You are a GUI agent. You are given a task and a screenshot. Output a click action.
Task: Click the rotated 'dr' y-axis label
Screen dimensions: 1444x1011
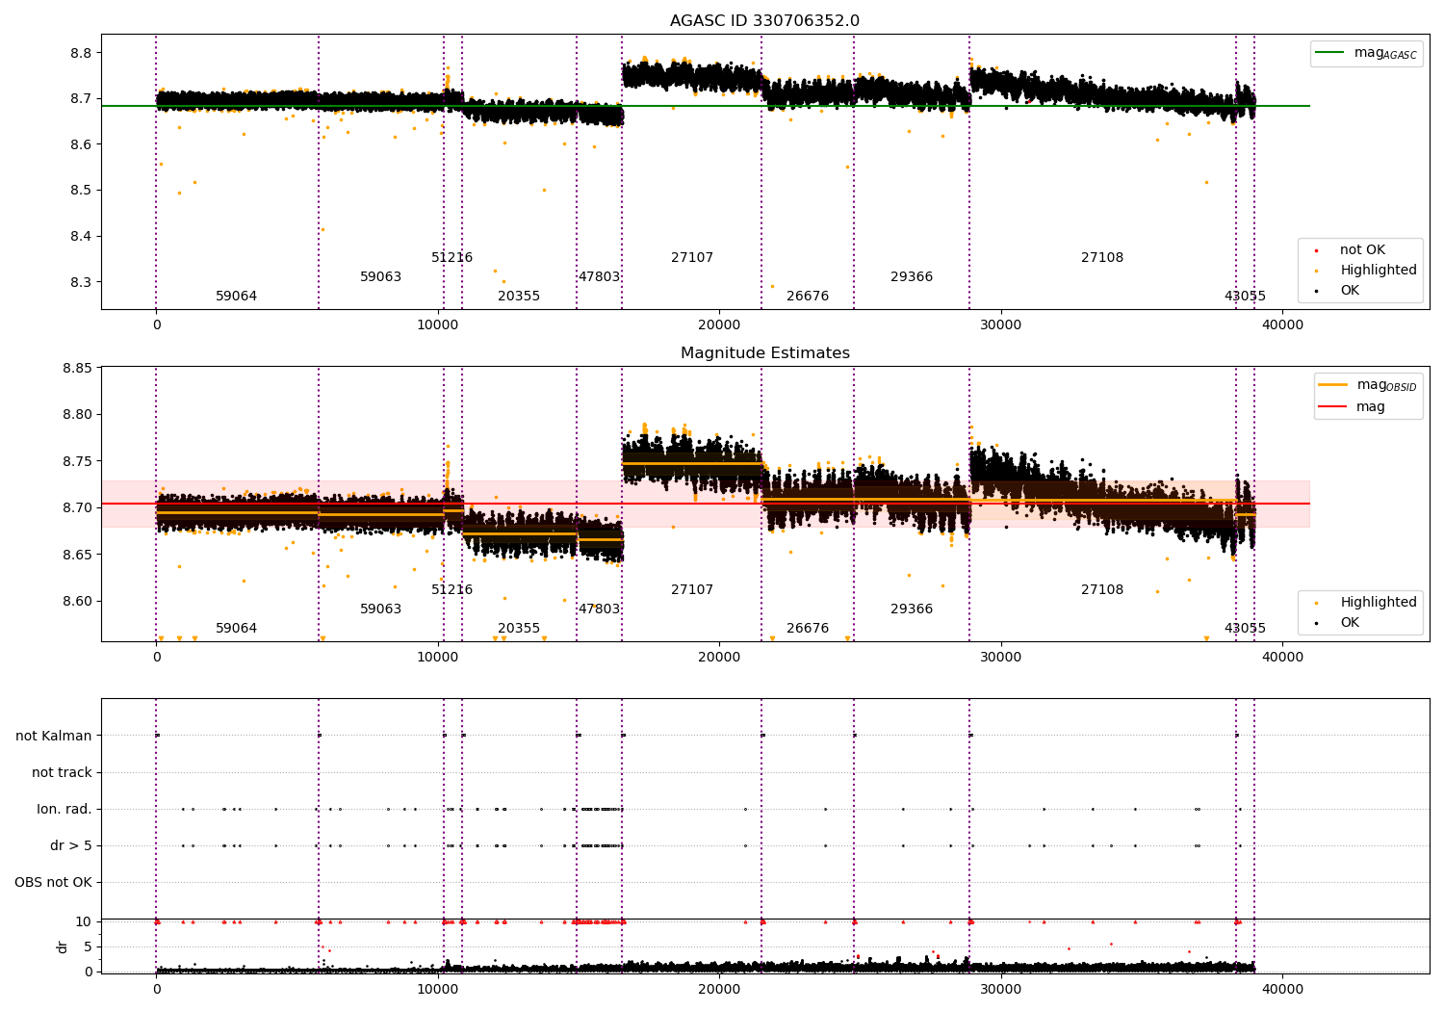click(63, 946)
